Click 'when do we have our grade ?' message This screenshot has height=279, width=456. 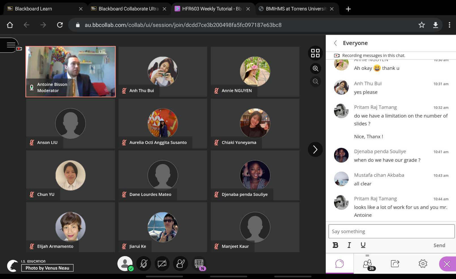click(x=387, y=160)
